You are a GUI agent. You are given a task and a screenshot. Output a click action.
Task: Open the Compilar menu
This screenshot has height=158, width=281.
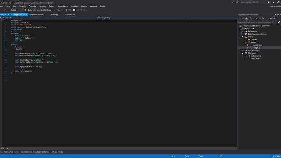coord(32,6)
